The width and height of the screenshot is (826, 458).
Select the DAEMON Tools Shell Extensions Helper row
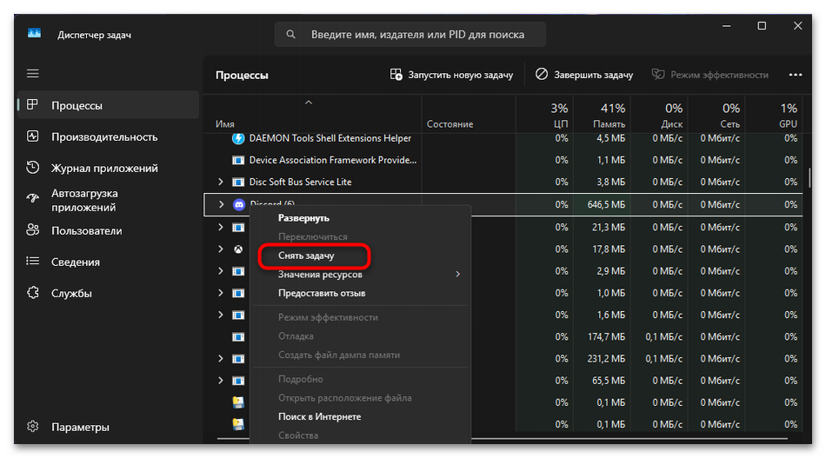(503, 138)
